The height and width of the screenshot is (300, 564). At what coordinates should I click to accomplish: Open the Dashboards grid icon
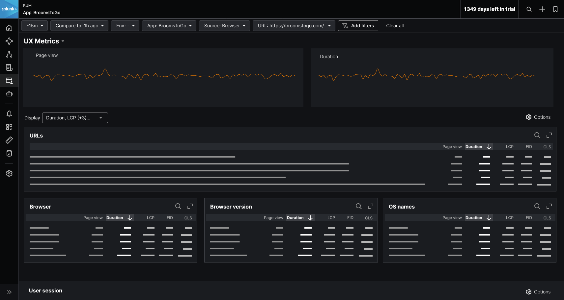coord(9,127)
